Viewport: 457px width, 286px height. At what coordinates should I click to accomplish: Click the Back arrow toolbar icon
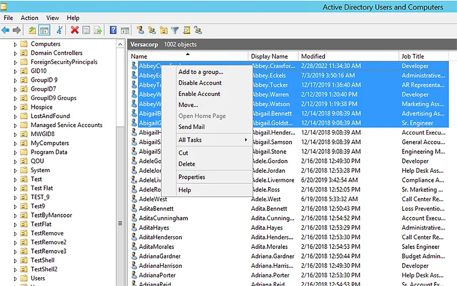click(x=6, y=30)
